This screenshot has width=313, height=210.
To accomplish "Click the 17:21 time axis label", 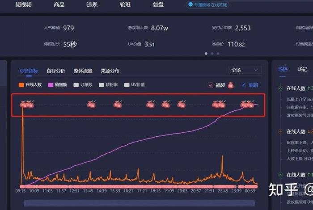I will (142, 191).
